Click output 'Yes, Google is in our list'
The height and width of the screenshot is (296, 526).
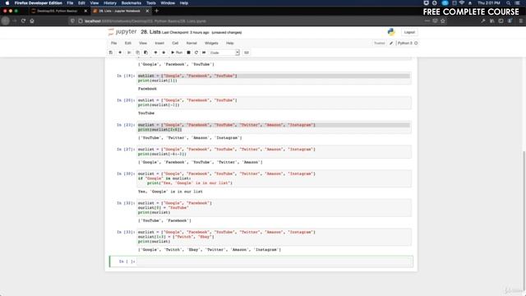170,192
